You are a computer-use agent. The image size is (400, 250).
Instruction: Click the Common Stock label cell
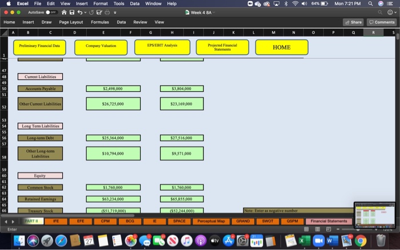(40, 188)
